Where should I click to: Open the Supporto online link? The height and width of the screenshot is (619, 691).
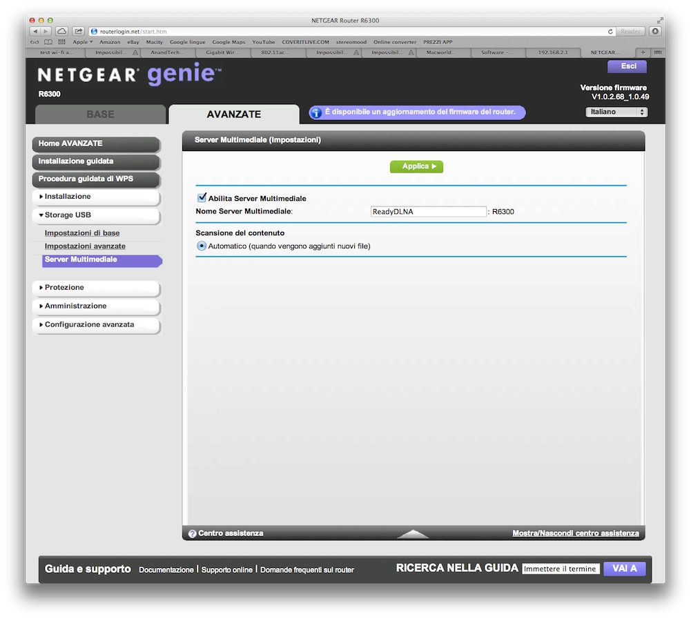click(x=227, y=569)
